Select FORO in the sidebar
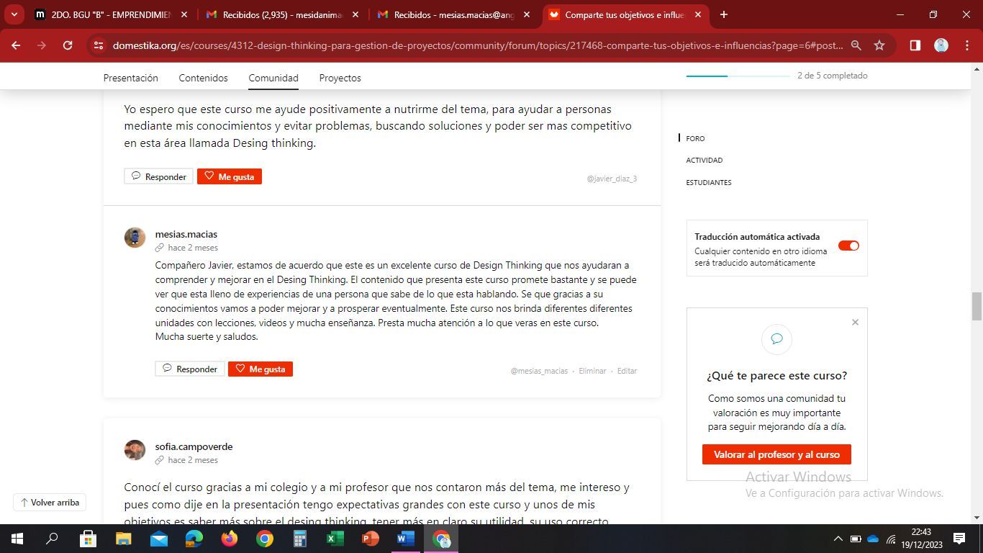This screenshot has width=983, height=553. 695,138
